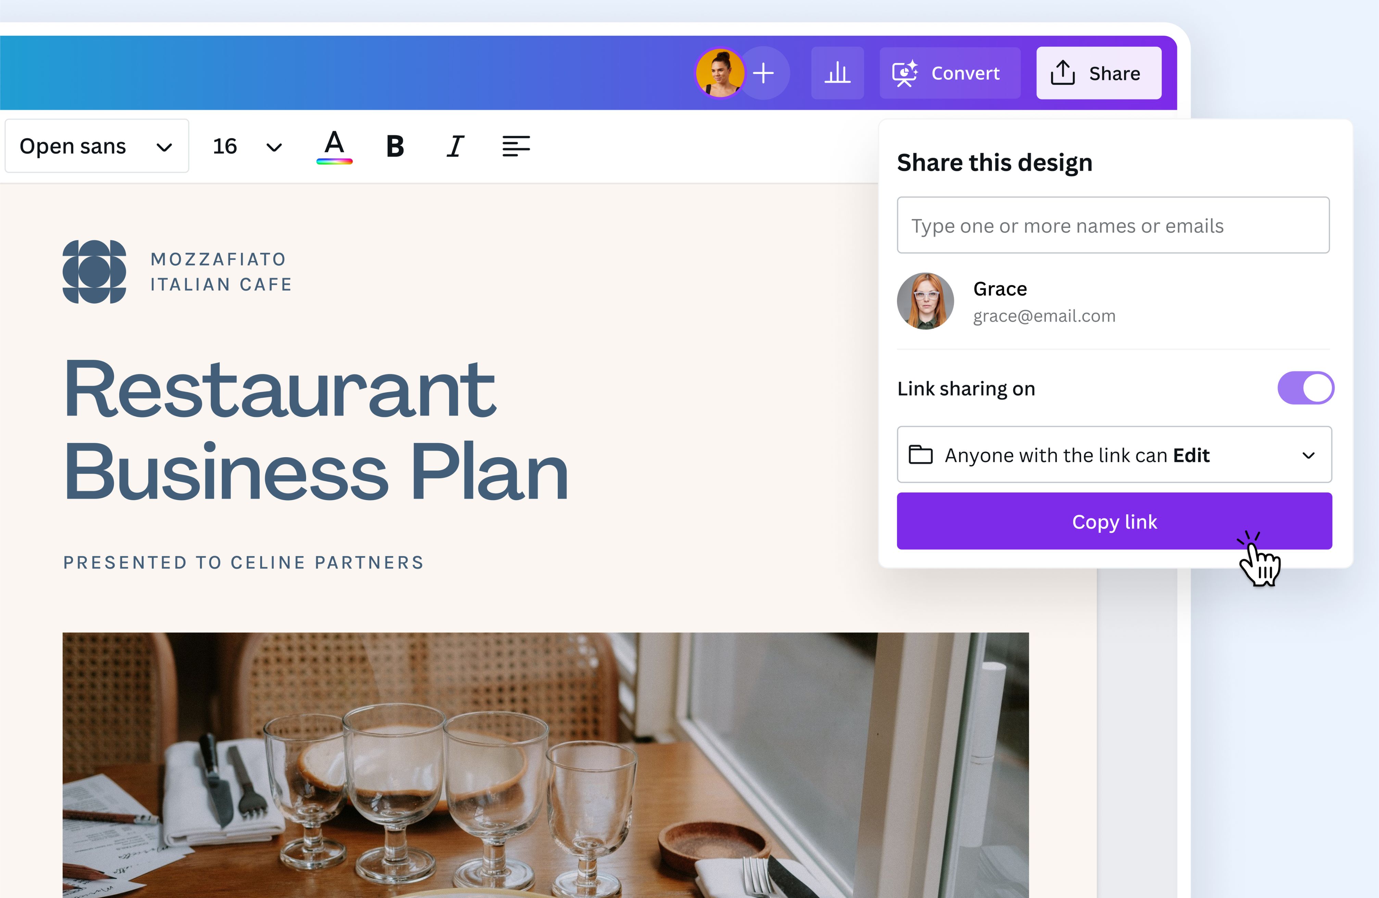Click the Copy link button

1114,522
